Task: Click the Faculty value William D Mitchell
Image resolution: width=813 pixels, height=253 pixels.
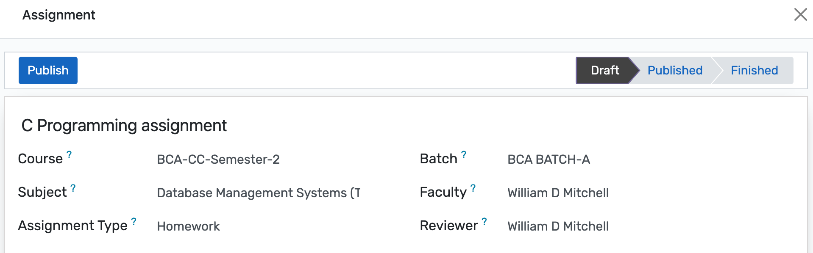Action: click(558, 193)
